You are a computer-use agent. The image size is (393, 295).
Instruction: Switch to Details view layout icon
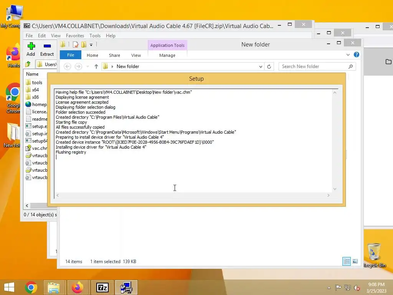pos(347,261)
